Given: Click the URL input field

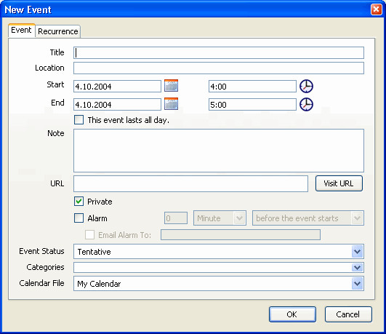Looking at the screenshot, I should coord(190,183).
